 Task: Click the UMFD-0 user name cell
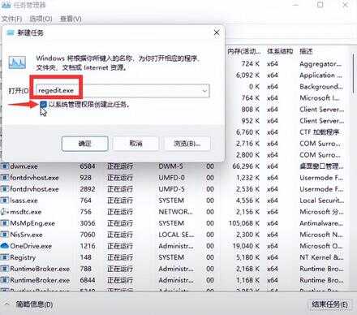coord(171,178)
